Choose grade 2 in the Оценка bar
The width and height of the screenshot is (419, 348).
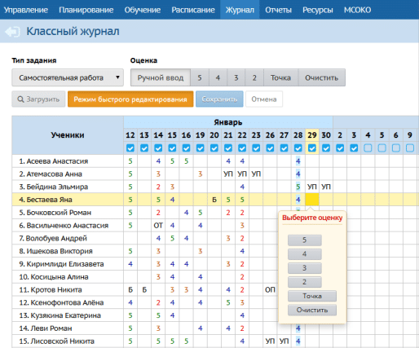click(x=254, y=77)
